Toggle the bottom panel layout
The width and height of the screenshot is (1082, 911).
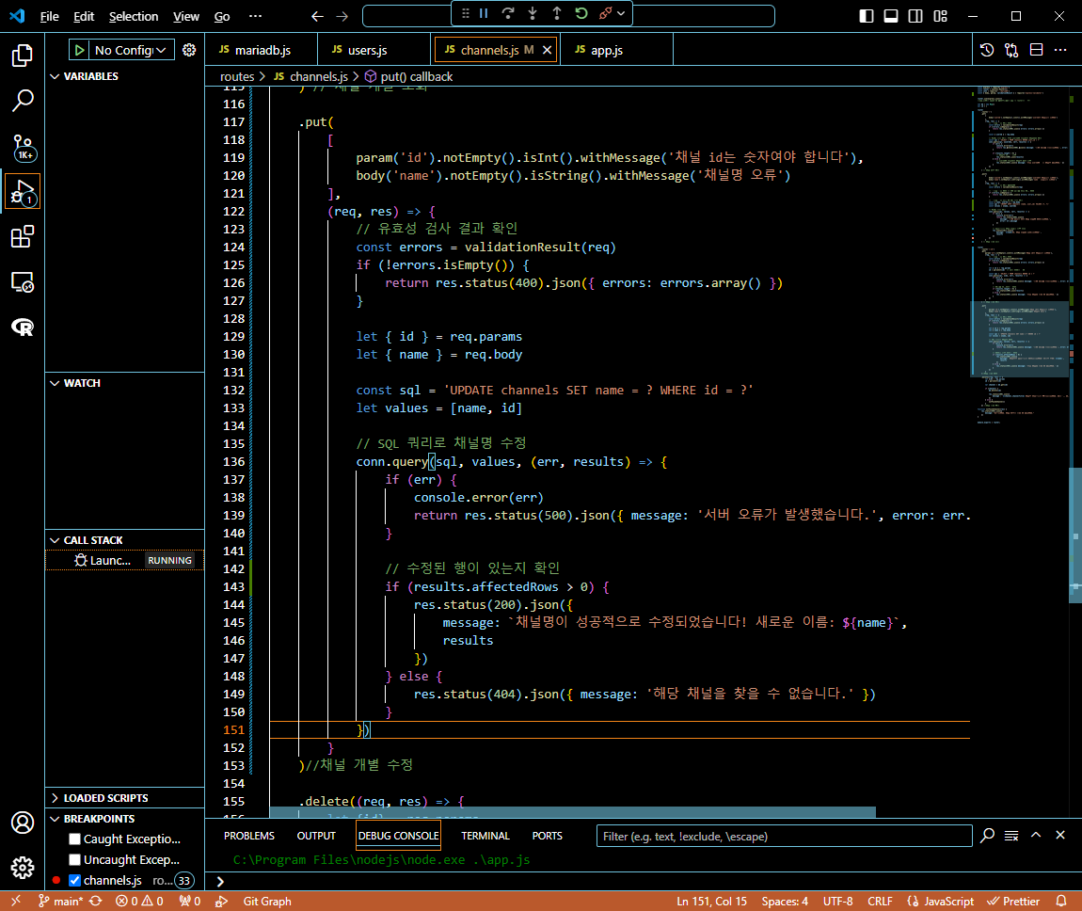[891, 16]
